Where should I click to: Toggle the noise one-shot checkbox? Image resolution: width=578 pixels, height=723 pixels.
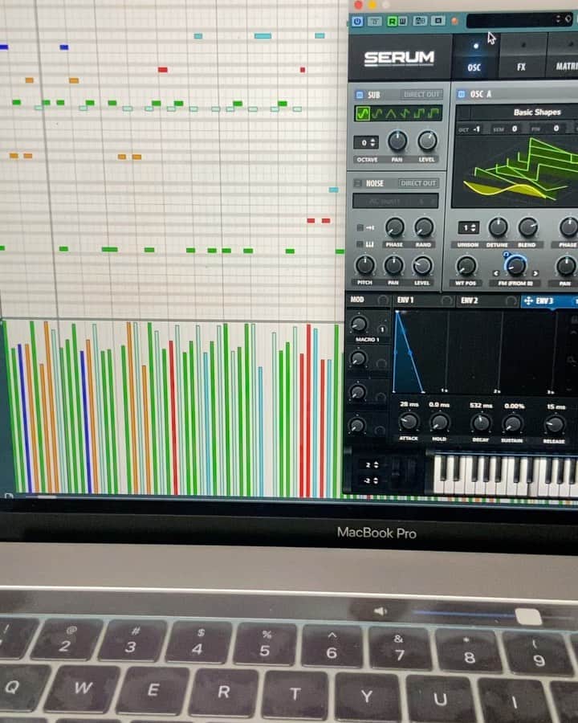coord(360,227)
